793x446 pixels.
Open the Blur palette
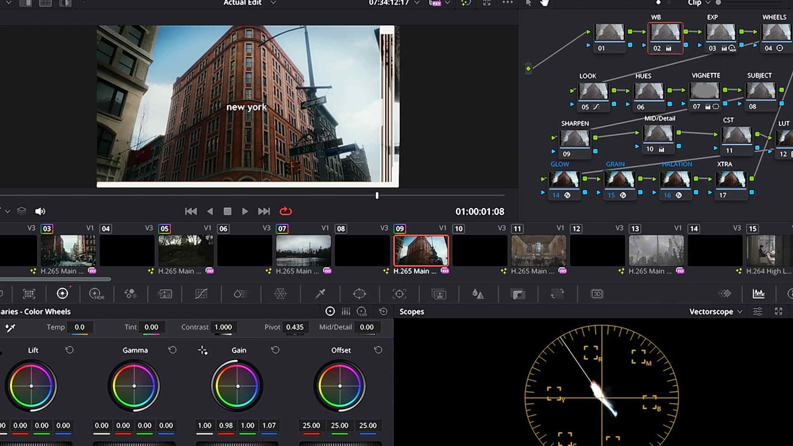(478, 294)
